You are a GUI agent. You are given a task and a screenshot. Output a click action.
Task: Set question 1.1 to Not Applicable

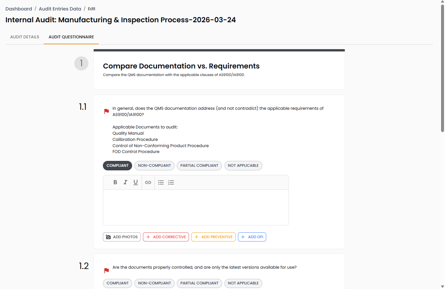point(243,165)
